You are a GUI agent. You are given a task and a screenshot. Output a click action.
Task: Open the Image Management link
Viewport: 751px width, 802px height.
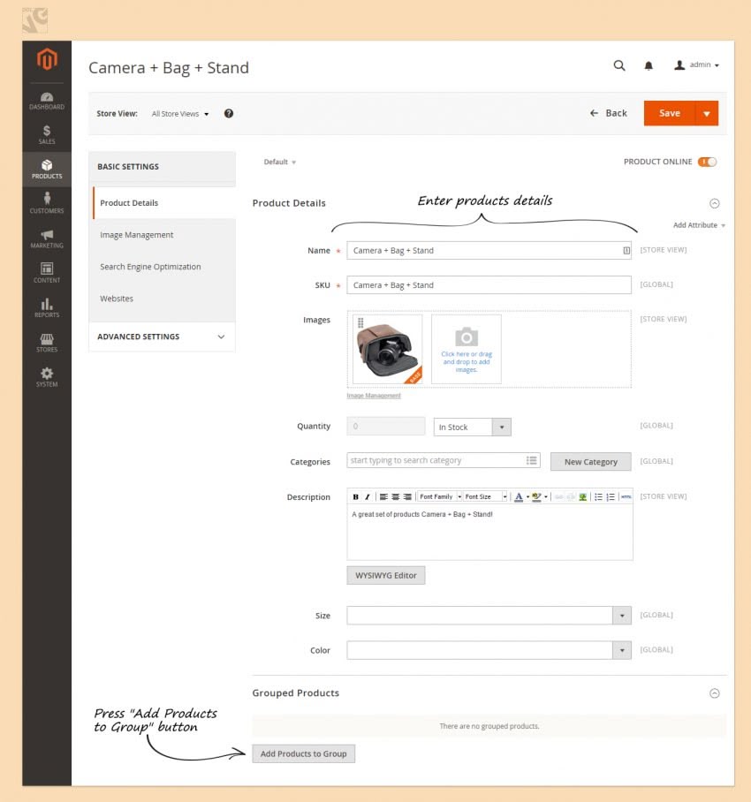[x=374, y=396]
